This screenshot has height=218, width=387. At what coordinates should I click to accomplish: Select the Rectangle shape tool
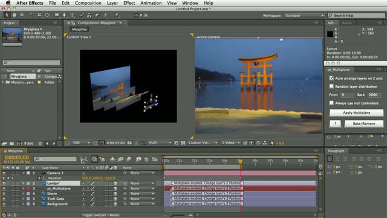[x=57, y=15]
